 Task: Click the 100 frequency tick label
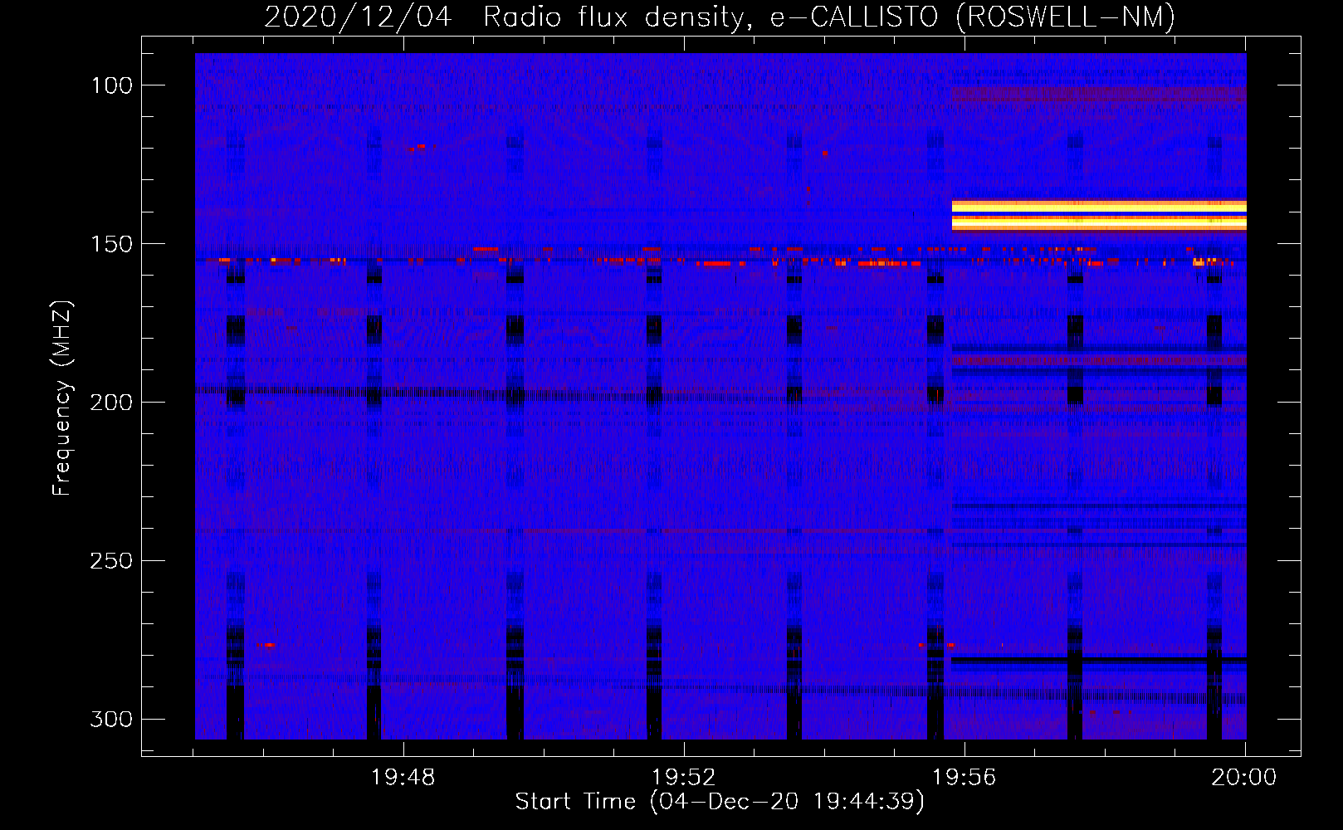tap(111, 85)
